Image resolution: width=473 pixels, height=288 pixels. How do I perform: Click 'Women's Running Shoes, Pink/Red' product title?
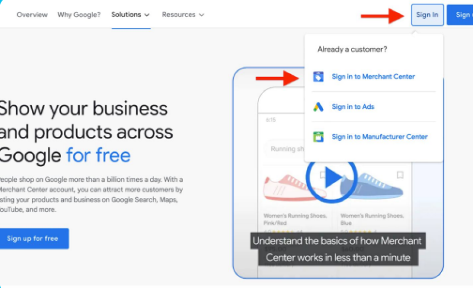(295, 219)
